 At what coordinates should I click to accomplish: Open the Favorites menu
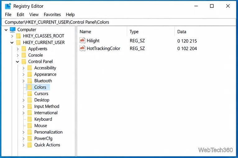point(52,15)
